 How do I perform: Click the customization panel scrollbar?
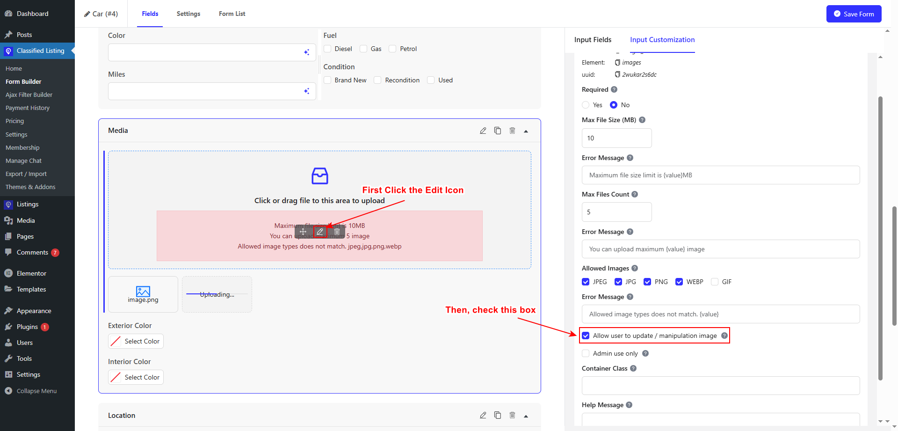click(880, 239)
